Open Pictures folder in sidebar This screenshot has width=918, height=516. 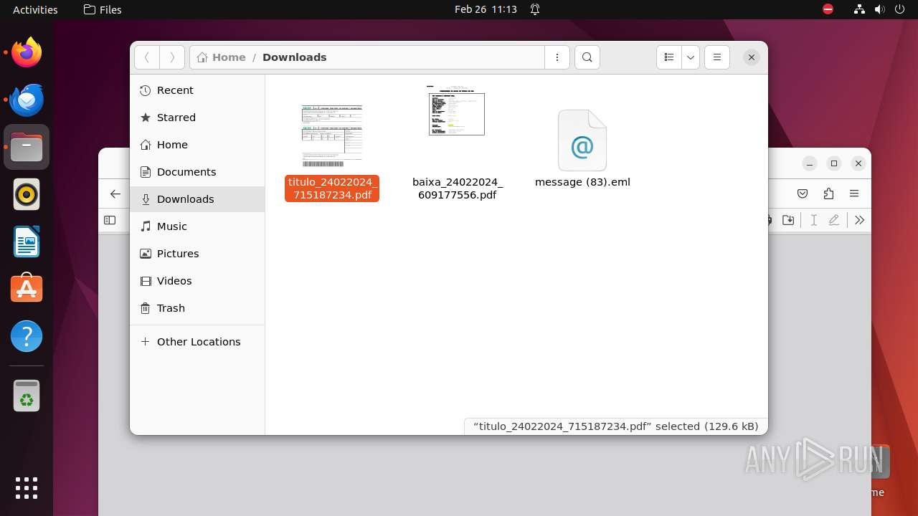click(197, 254)
